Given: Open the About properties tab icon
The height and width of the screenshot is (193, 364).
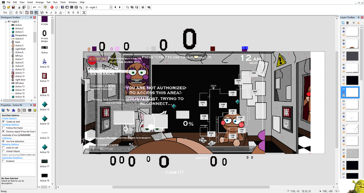Looking at the screenshot, I should [x=35, y=110].
